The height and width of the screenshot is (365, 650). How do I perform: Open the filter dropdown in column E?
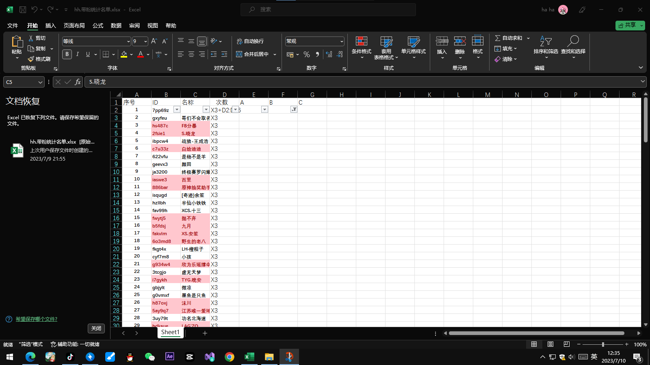(264, 109)
